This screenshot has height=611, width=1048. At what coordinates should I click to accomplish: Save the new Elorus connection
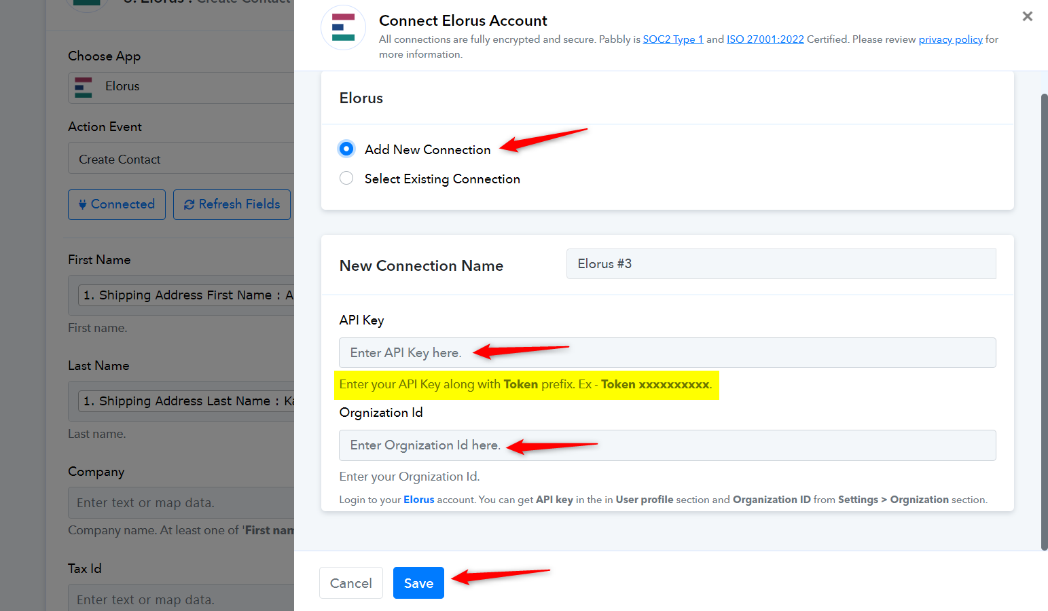coord(418,582)
